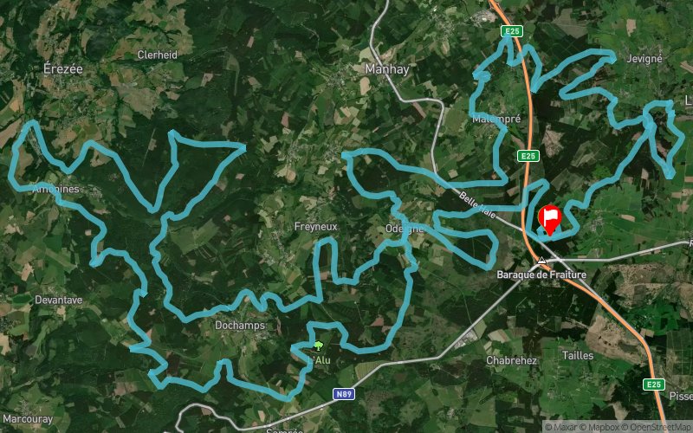
Task: Select the Freyneux place label
Action: [x=315, y=227]
